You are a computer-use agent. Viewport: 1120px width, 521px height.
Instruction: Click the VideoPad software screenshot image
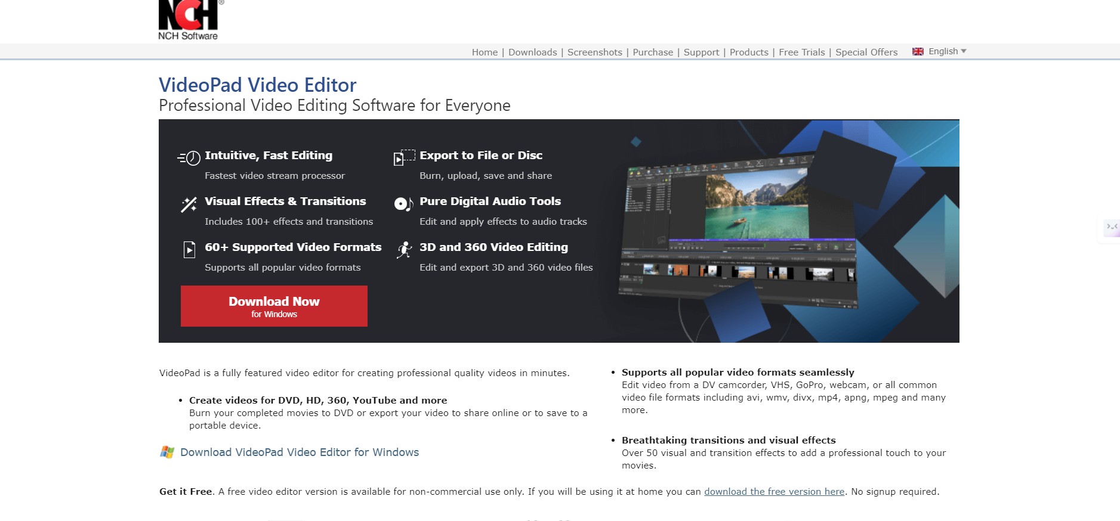[740, 232]
